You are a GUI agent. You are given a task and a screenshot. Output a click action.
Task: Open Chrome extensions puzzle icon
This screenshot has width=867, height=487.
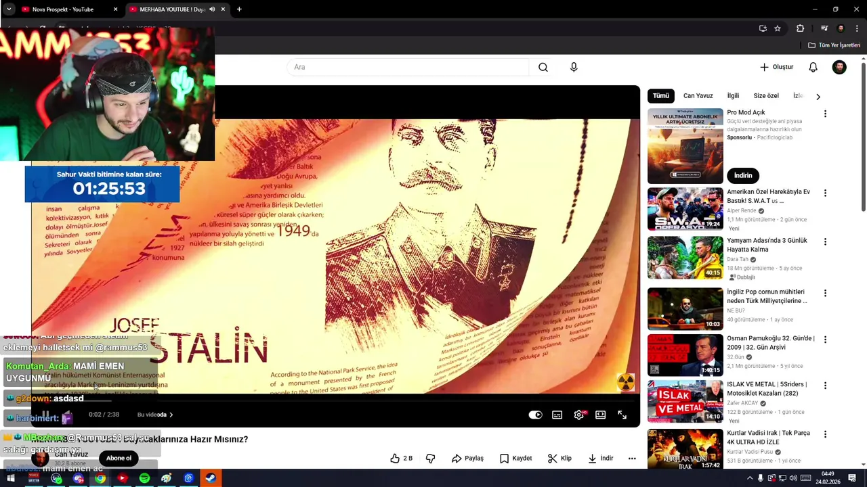point(800,28)
